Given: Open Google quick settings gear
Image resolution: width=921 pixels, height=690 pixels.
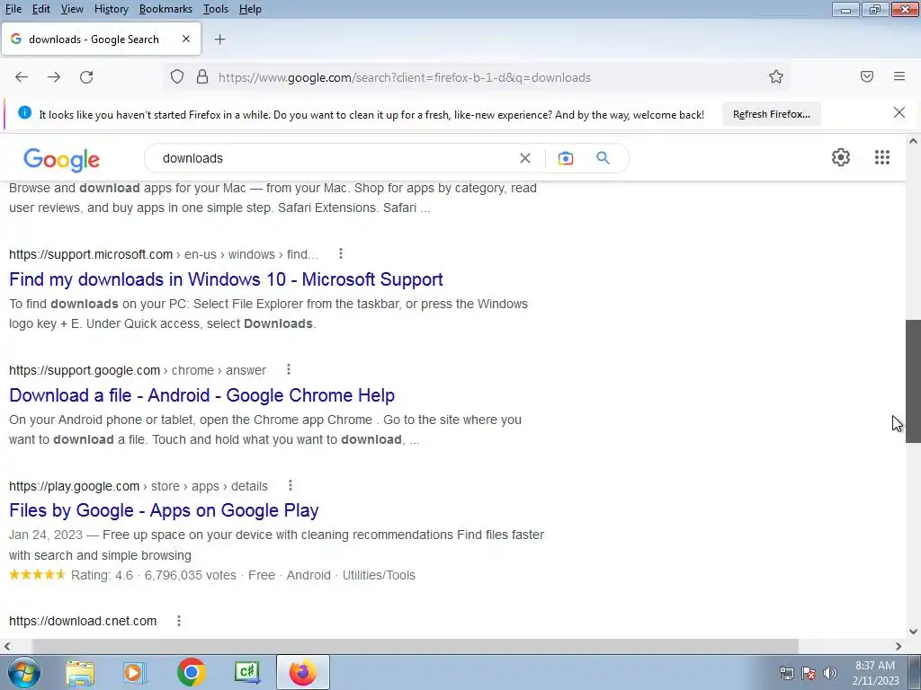Looking at the screenshot, I should [841, 157].
